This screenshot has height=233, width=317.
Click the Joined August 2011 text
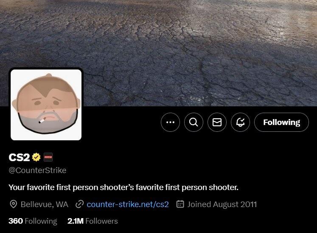(x=222, y=204)
